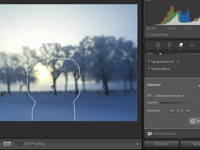Select the Crop overlay tool
Image resolution: width=200 pixels, height=150 pixels.
170,45
